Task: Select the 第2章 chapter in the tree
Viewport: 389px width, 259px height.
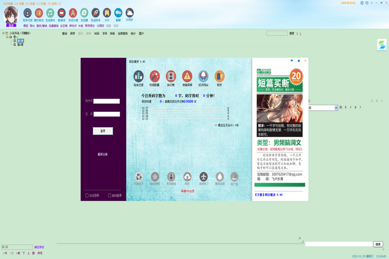Action: tap(20, 44)
